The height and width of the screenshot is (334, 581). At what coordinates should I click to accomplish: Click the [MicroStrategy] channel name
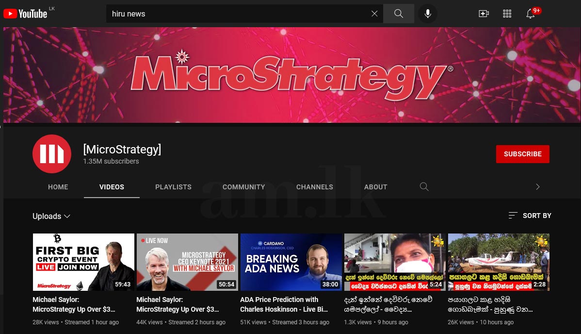(x=122, y=149)
